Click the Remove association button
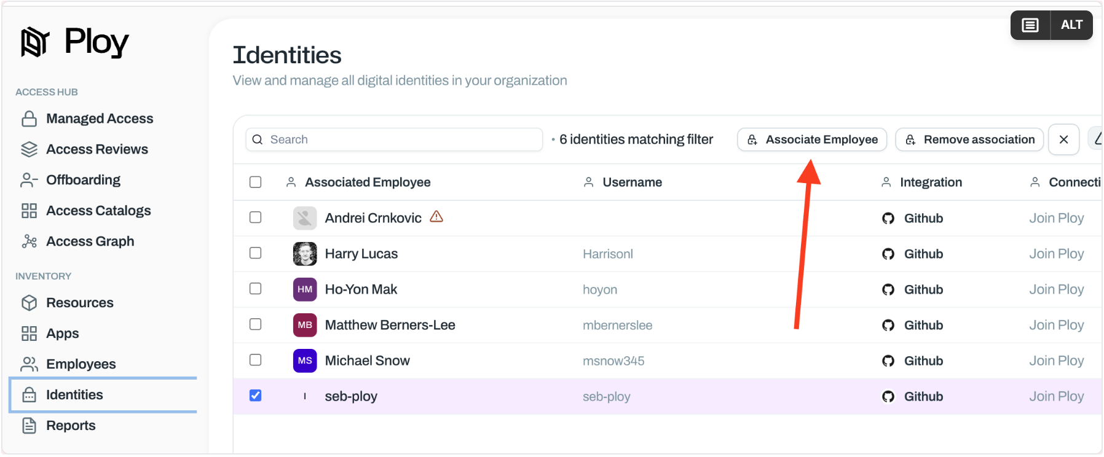Screen dimensions: 1104x457 (969, 139)
